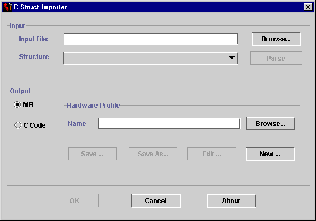This screenshot has height=221, width=316.
Task: Cancel the import dialog
Action: point(156,201)
